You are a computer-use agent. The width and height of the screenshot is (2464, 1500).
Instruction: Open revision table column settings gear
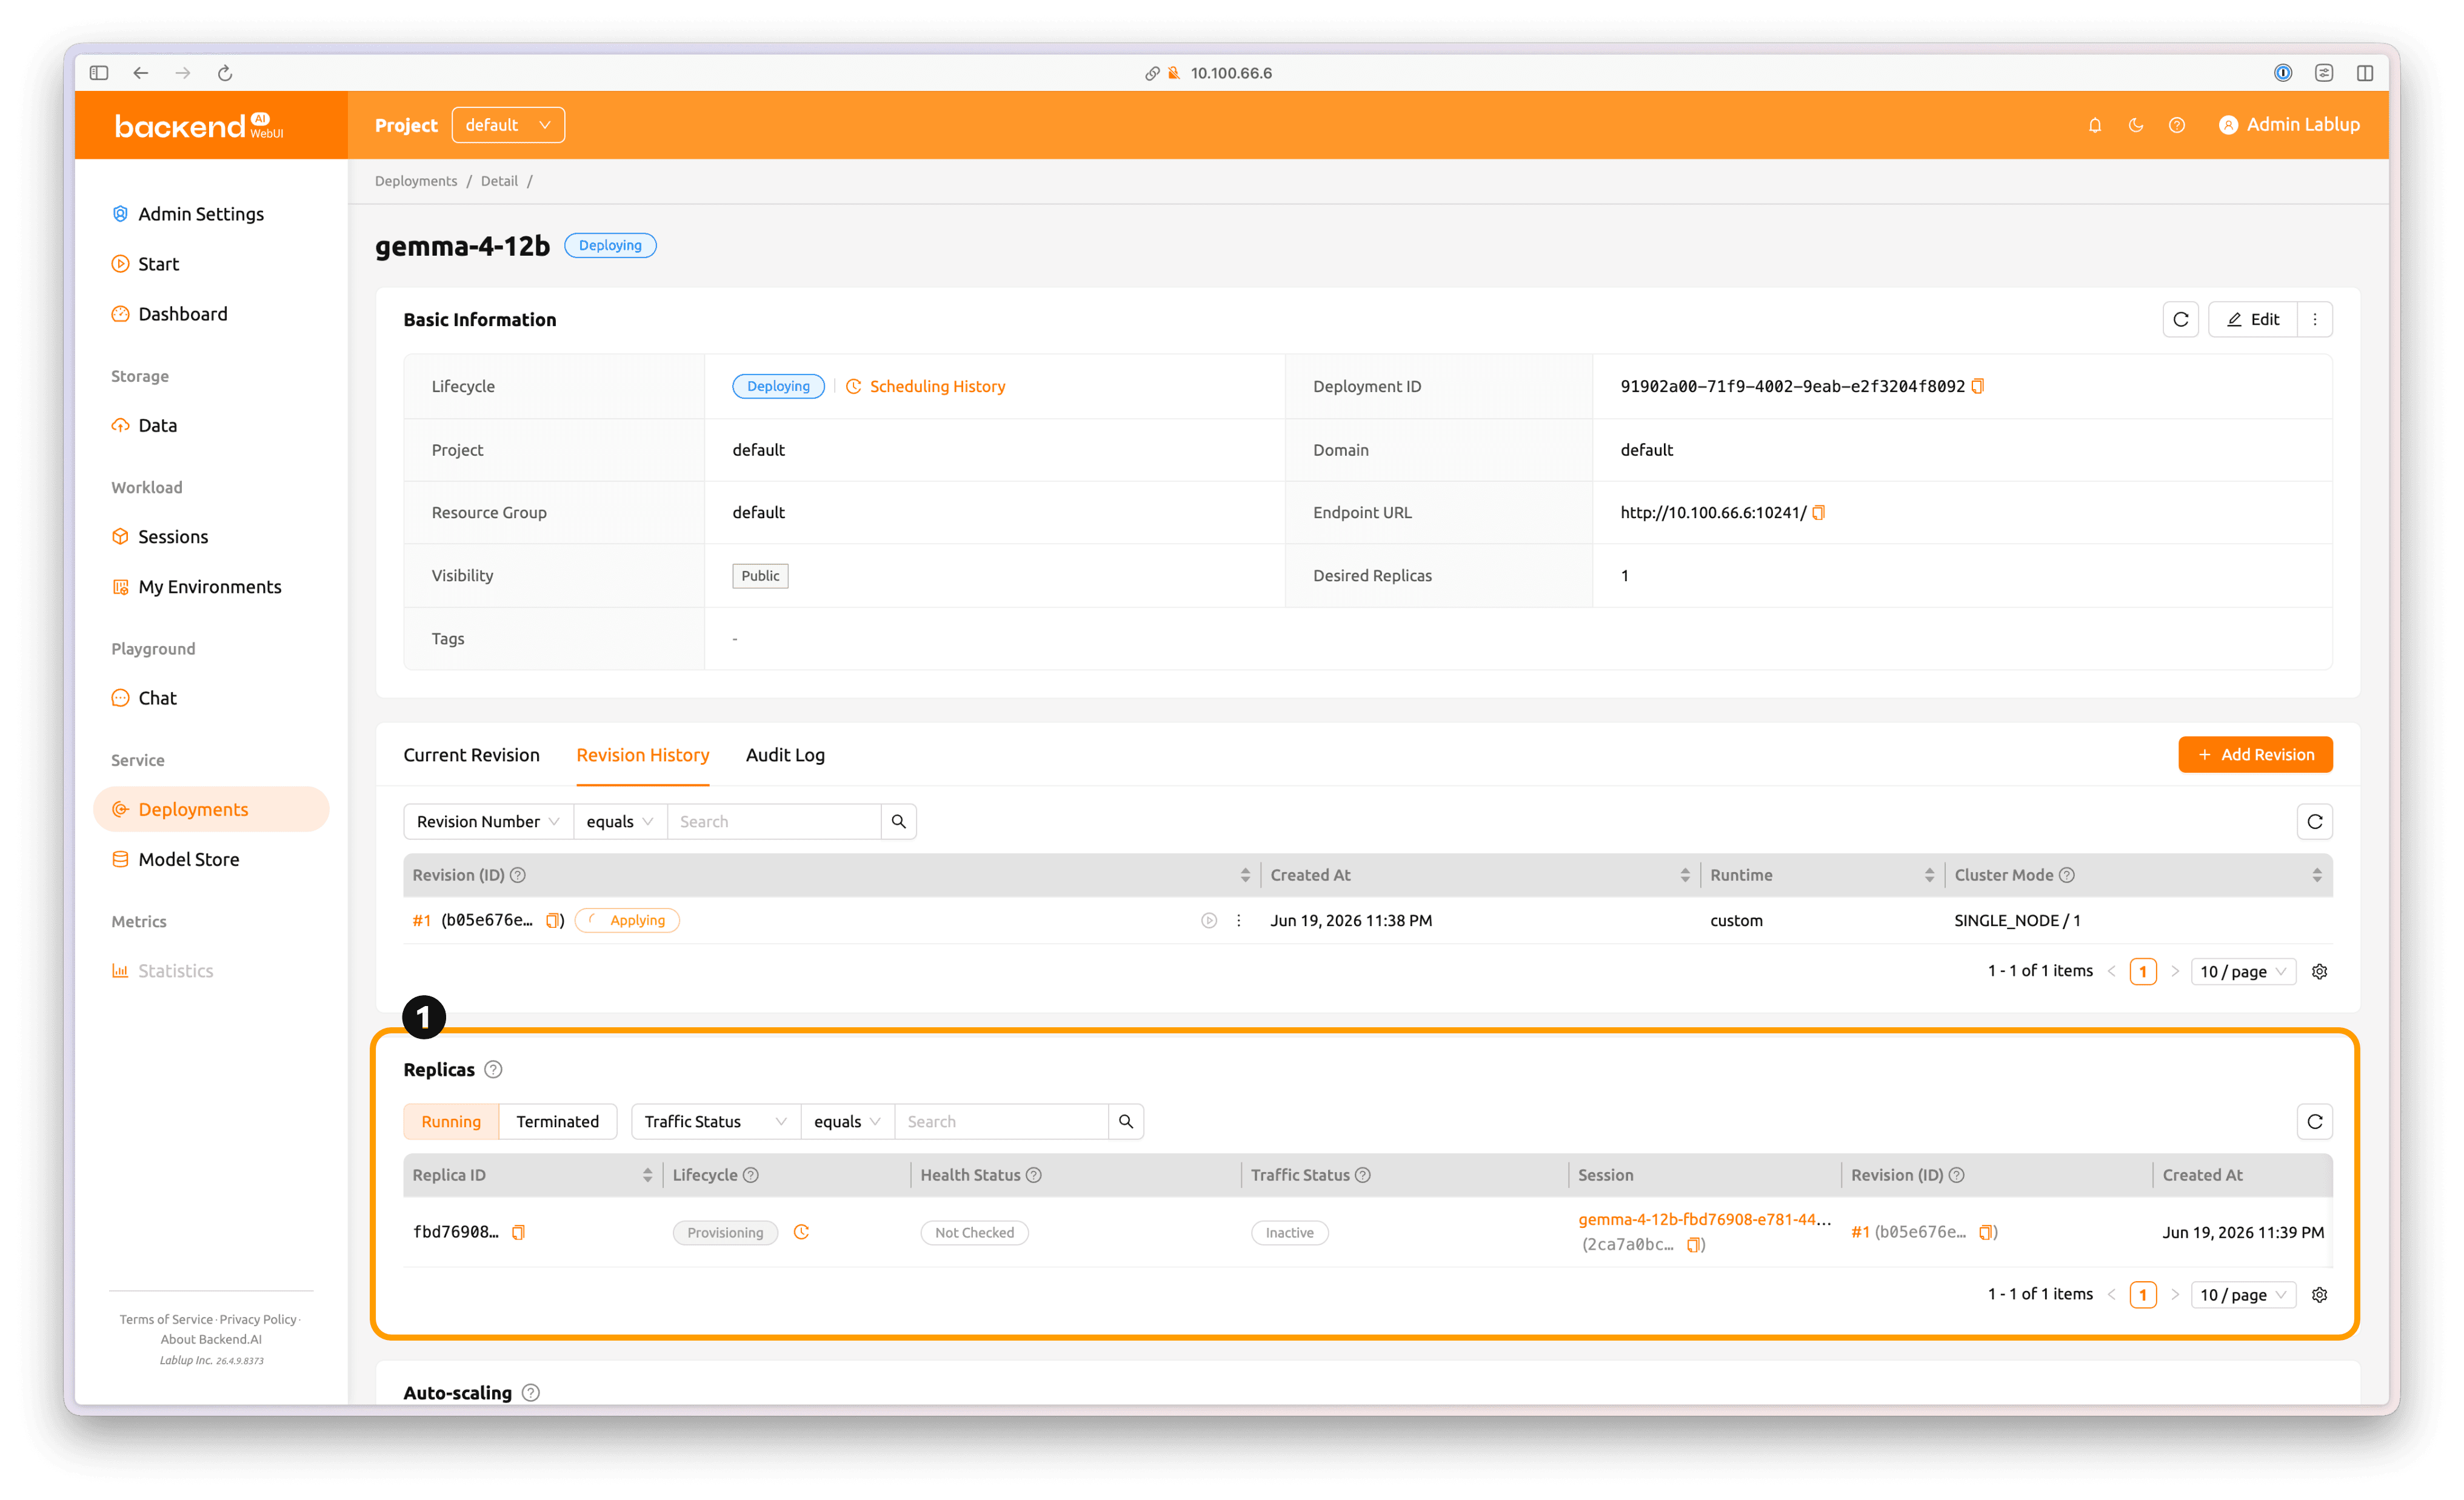point(2320,972)
